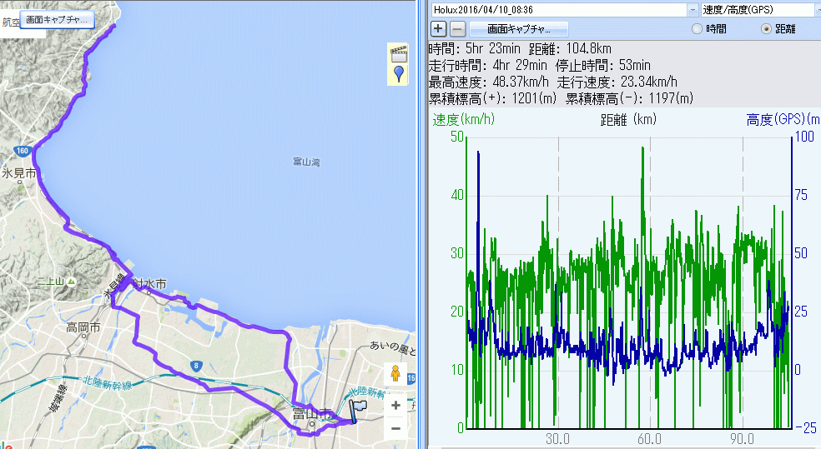Click the blue flag route marker

point(359,411)
